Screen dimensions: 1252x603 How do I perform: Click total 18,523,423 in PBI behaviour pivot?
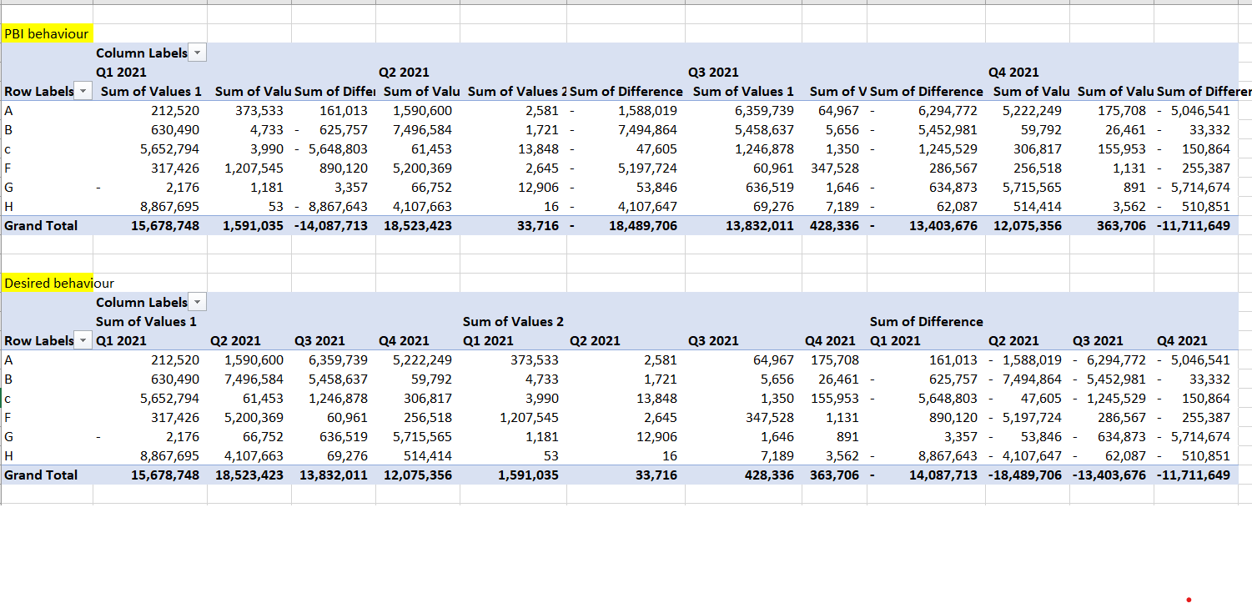coord(417,225)
